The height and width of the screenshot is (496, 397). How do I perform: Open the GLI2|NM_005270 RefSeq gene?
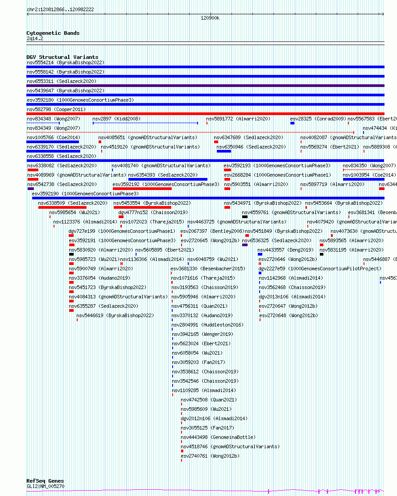point(45,486)
